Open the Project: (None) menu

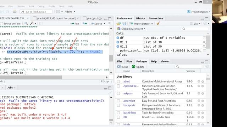point(199,12)
